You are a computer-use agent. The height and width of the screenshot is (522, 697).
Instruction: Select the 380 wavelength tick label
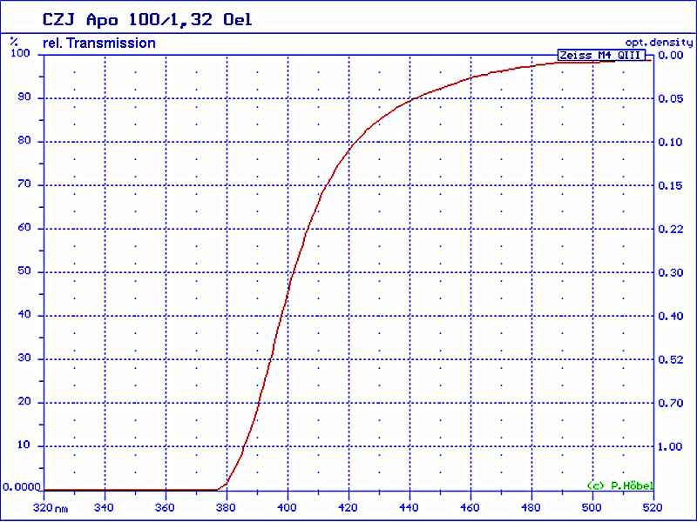[x=226, y=508]
